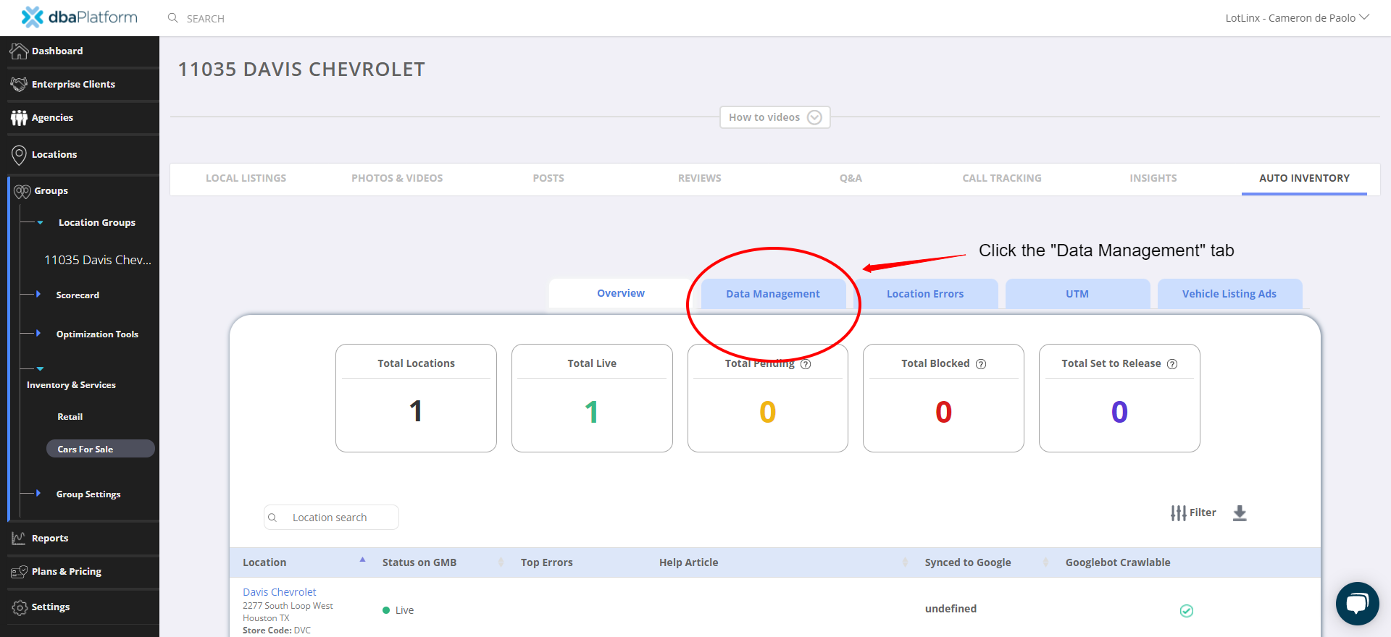Click the Locations pin icon

(x=19, y=154)
